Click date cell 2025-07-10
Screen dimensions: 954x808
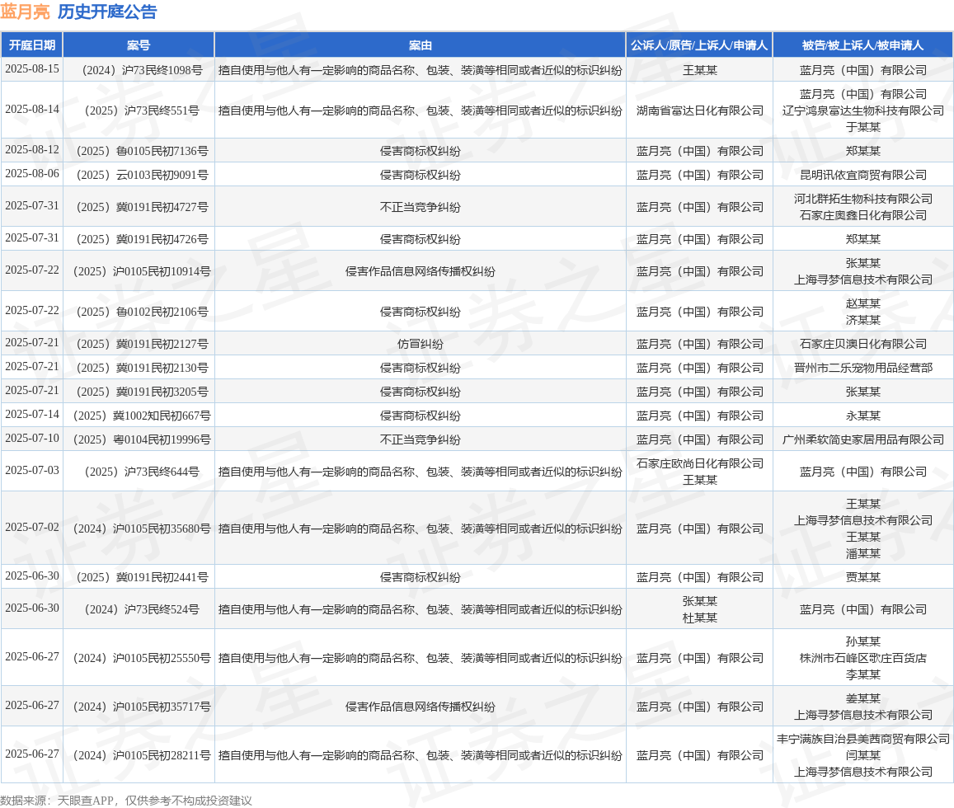click(31, 438)
